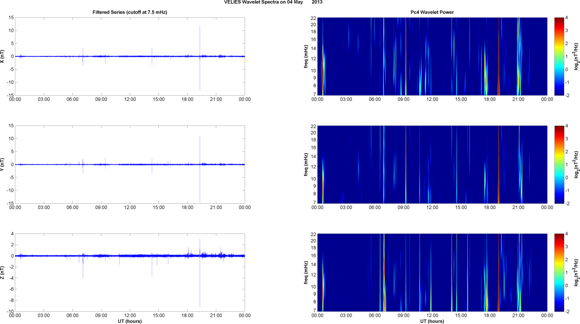
Task: Select the Z (nT) axis label
Action: pos(2,273)
